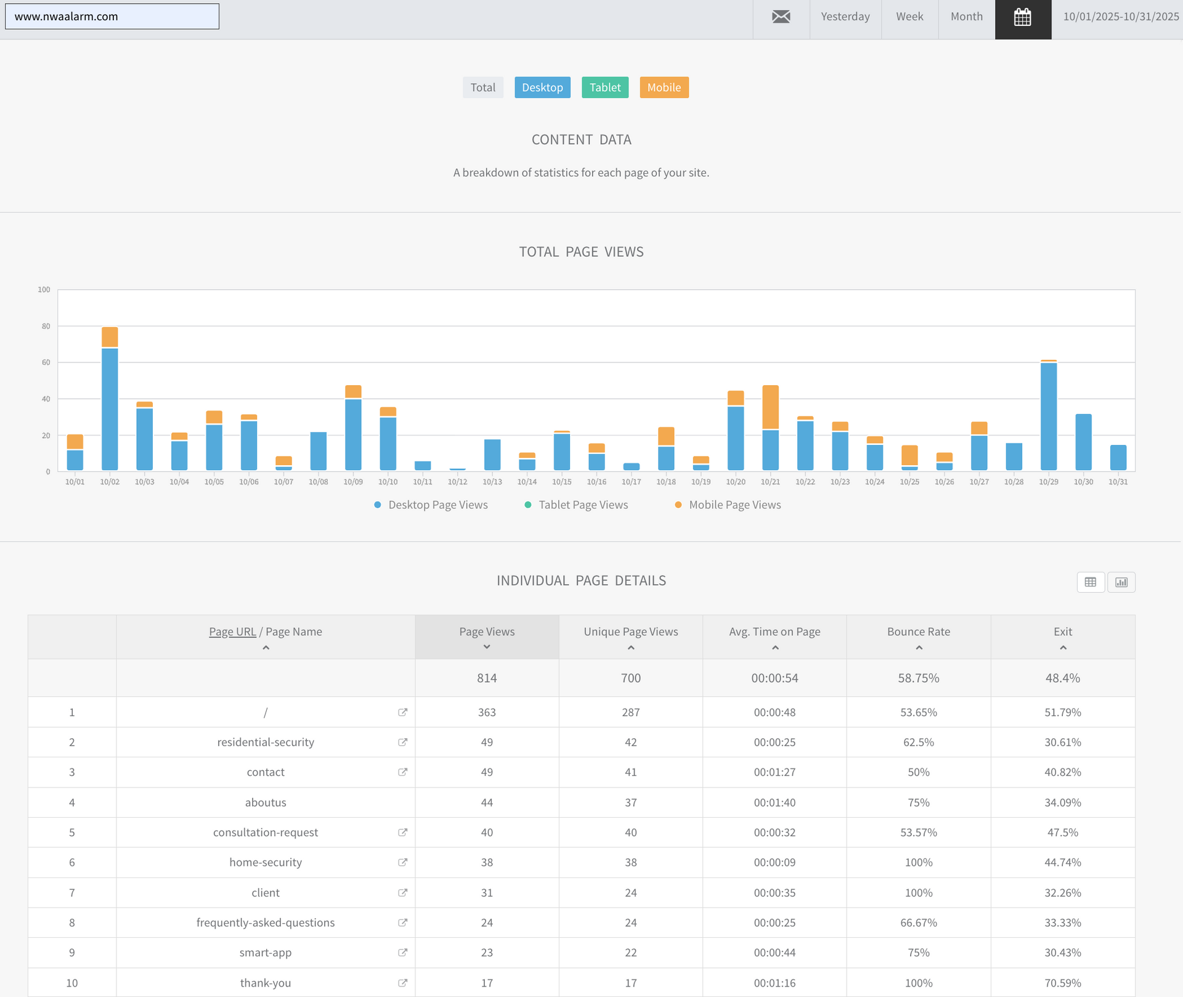Image resolution: width=1183 pixels, height=997 pixels.
Task: Open thank-you page external link icon
Action: pos(402,983)
